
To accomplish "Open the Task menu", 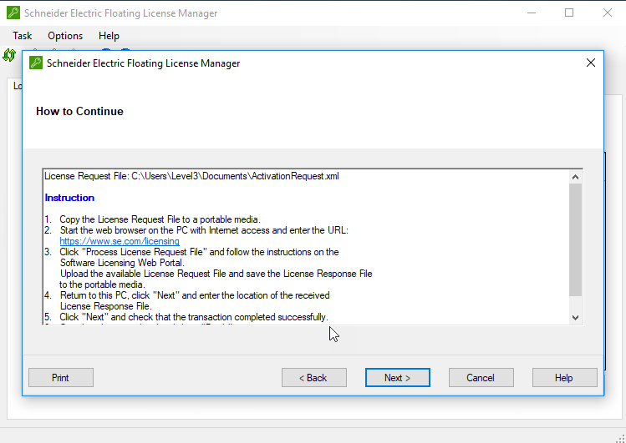I will (22, 36).
